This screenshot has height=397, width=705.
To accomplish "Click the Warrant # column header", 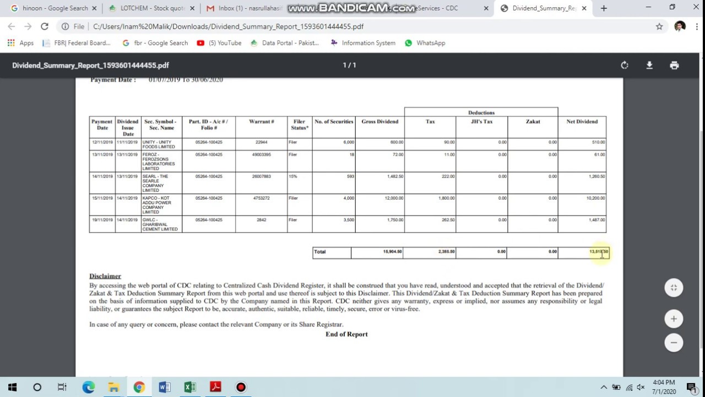I will click(x=261, y=121).
